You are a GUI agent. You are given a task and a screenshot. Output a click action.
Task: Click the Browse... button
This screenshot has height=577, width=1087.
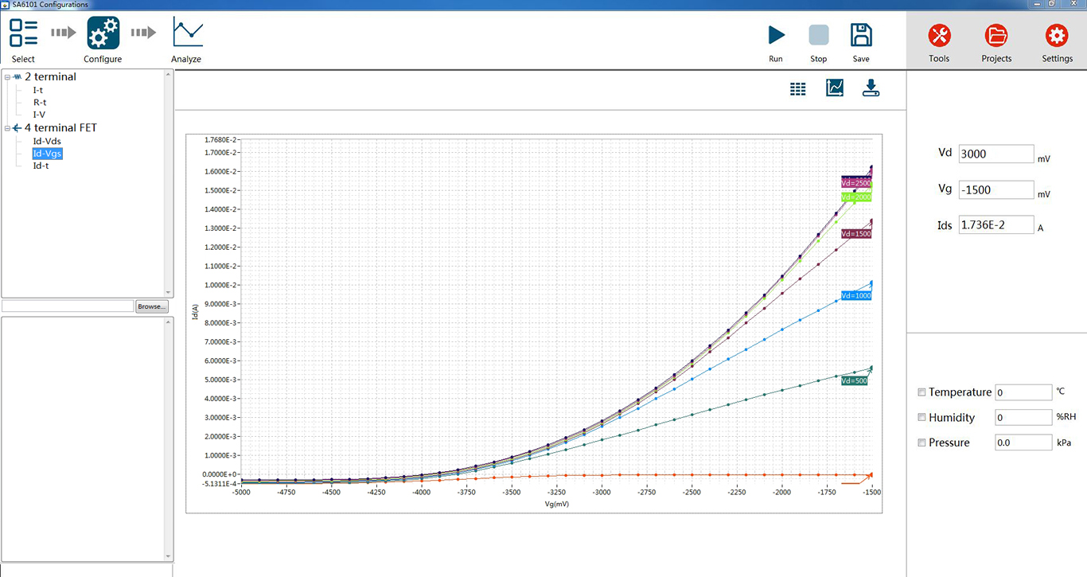coord(152,306)
